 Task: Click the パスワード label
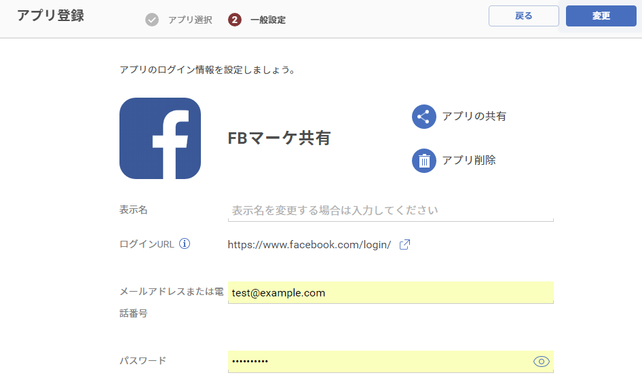click(x=143, y=361)
